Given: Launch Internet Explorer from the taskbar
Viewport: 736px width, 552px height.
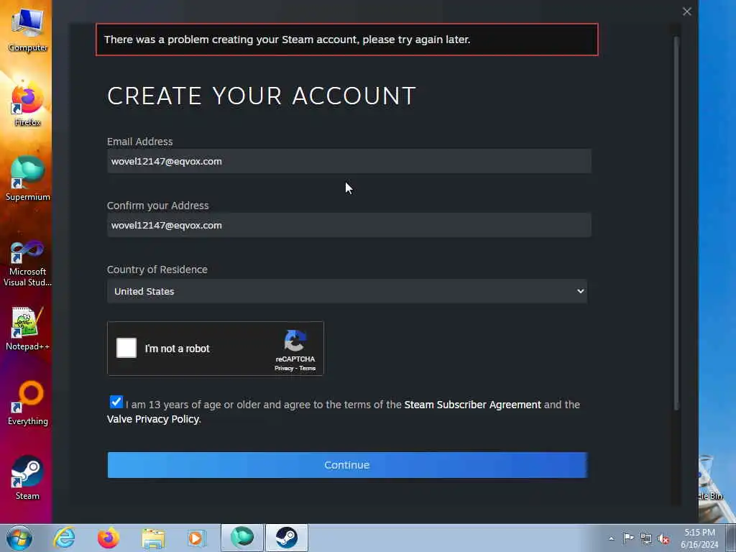Looking at the screenshot, I should 64,538.
